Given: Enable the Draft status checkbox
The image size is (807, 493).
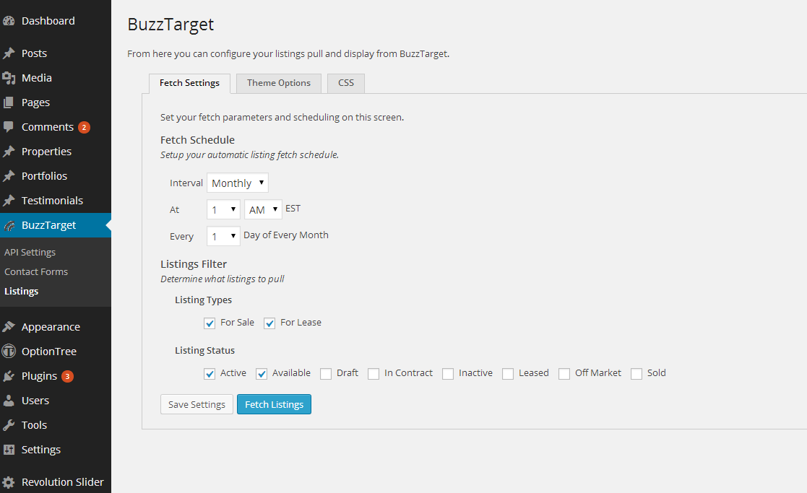Looking at the screenshot, I should point(326,374).
